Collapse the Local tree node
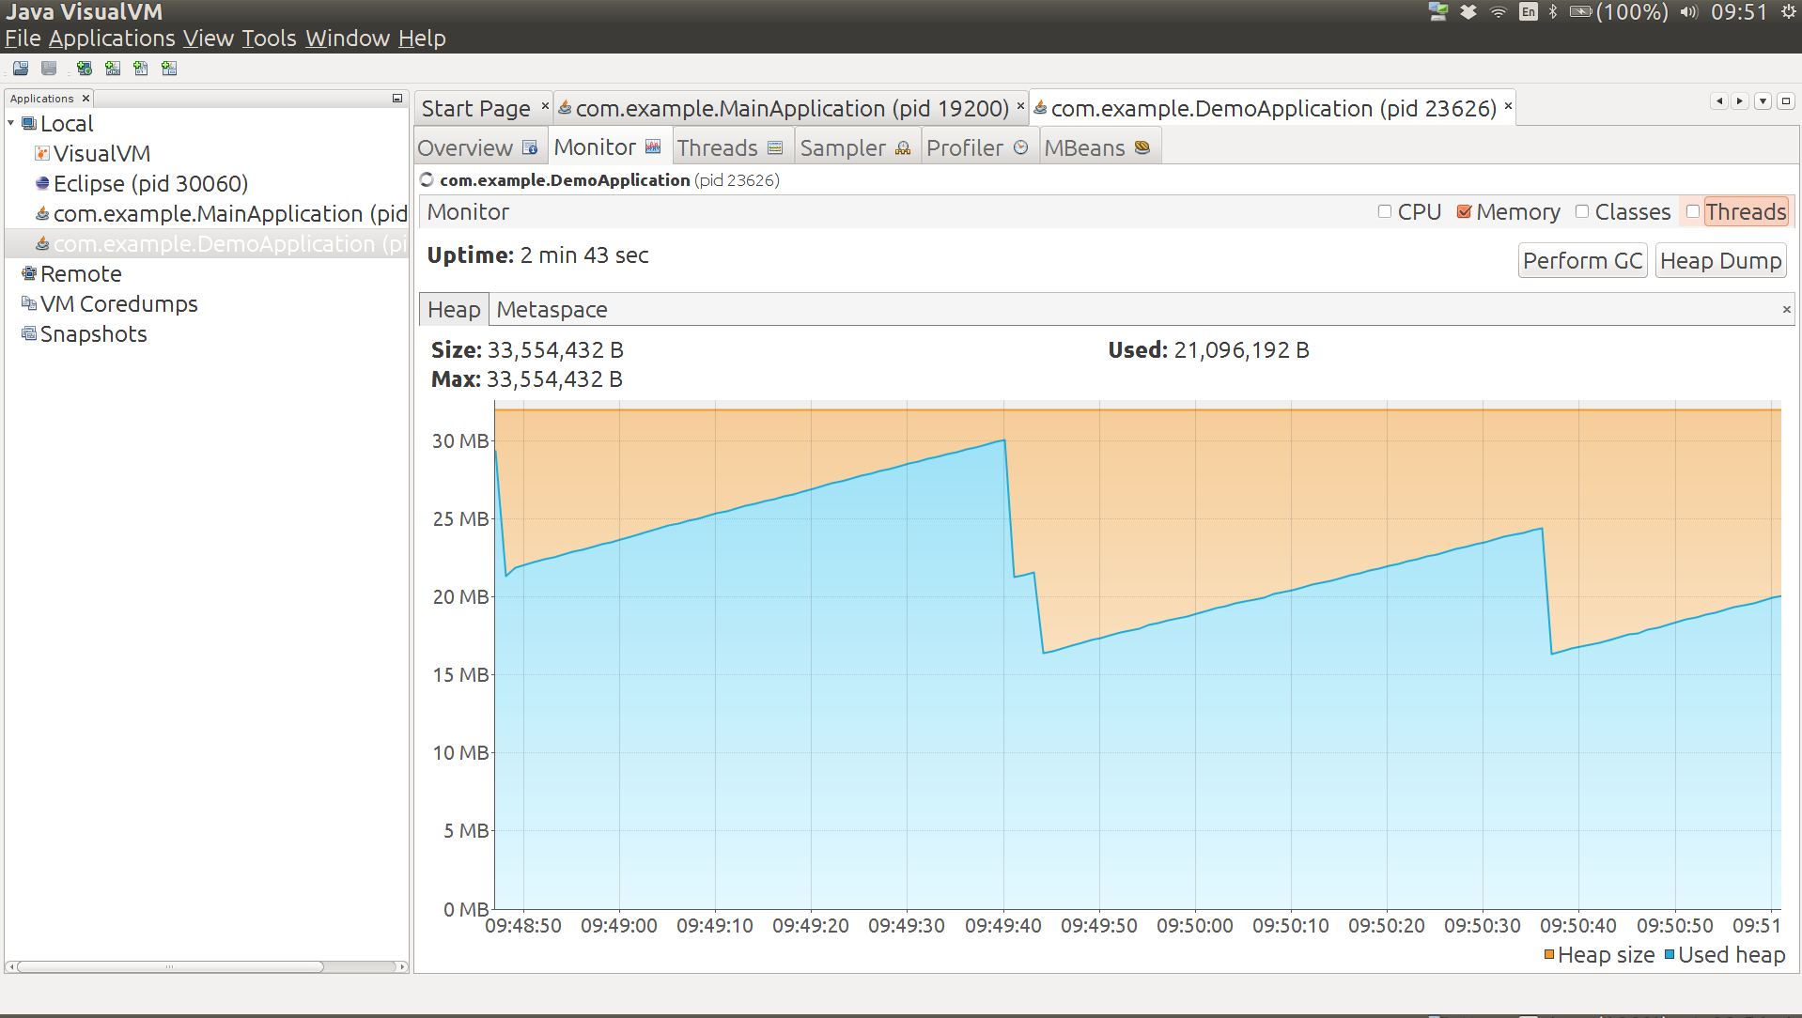The width and height of the screenshot is (1802, 1018). (11, 124)
